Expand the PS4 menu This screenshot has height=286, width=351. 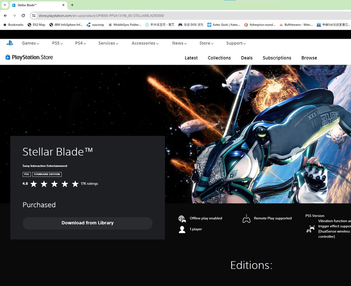click(x=81, y=43)
